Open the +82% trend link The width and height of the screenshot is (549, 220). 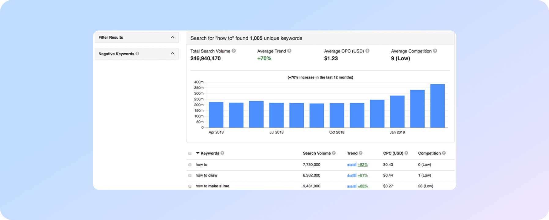(362, 165)
